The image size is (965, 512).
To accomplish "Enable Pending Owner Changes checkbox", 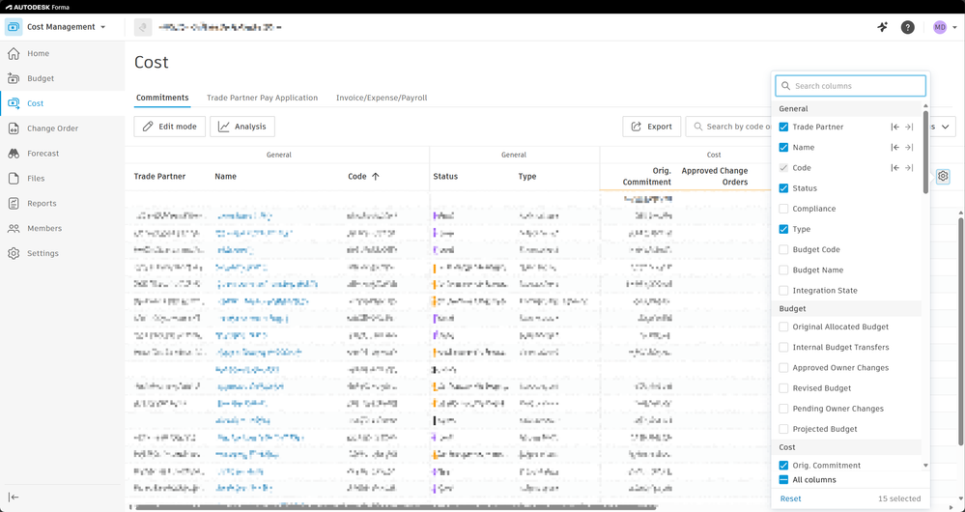I will (x=783, y=409).
